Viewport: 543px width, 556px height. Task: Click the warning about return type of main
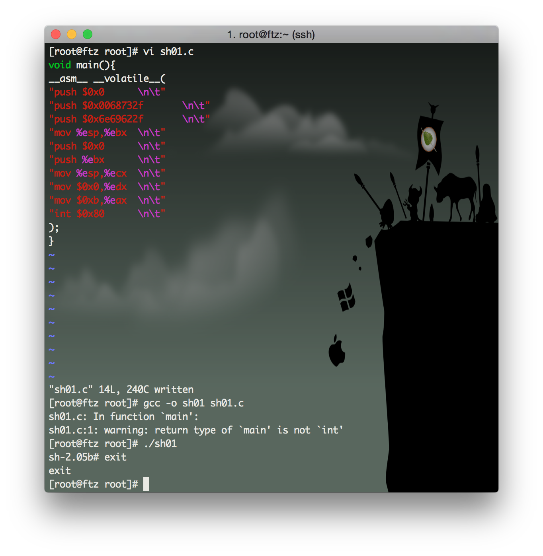pyautogui.click(x=196, y=430)
